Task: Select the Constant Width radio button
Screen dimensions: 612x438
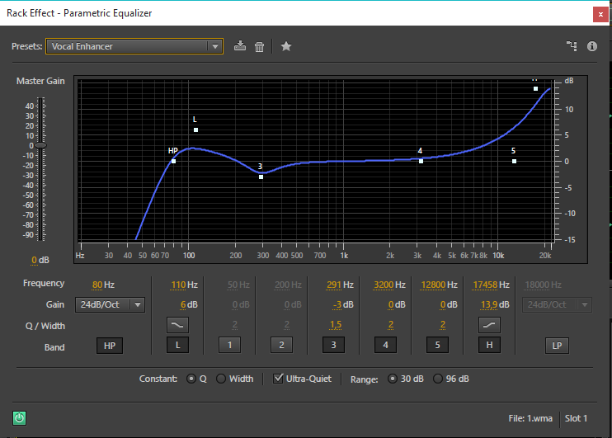Action: click(221, 379)
